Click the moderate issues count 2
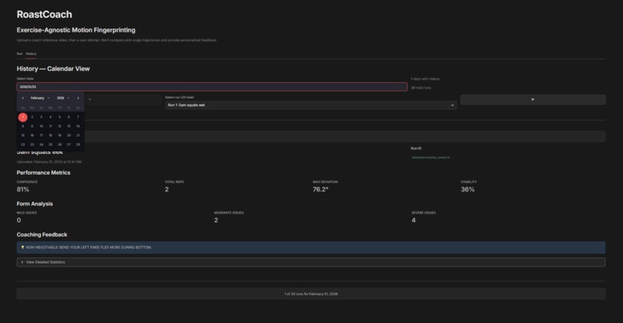623x323 pixels. click(x=216, y=220)
